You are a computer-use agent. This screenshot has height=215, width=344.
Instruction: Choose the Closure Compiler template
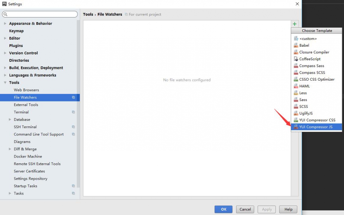pos(316,52)
